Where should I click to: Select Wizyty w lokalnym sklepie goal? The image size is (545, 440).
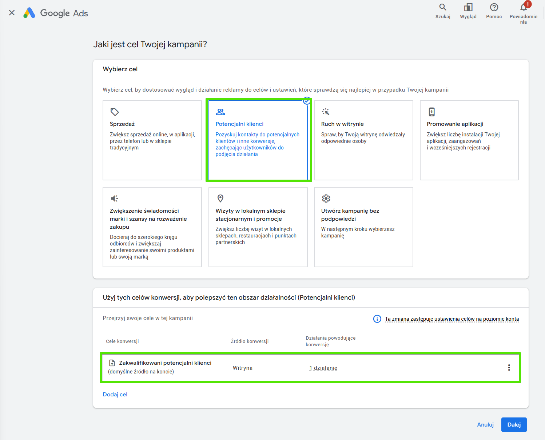(258, 227)
